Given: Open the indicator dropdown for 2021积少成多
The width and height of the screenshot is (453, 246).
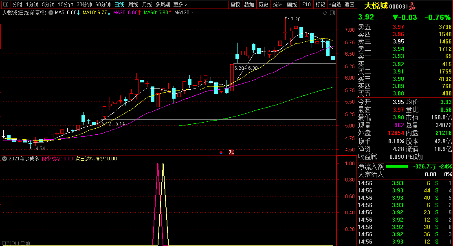Looking at the screenshot, I should point(4,159).
